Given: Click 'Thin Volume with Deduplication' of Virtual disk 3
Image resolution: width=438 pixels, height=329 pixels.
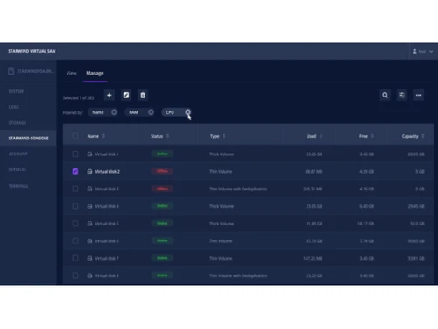Looking at the screenshot, I should point(238,189).
